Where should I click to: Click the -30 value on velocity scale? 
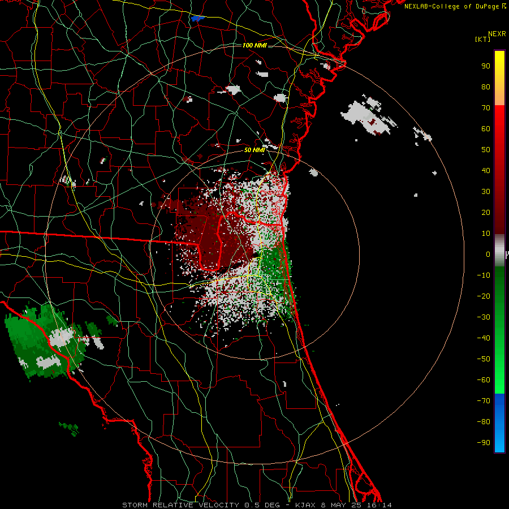click(x=484, y=317)
